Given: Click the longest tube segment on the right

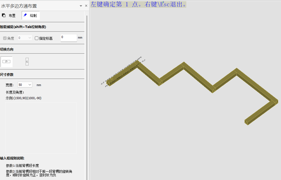Looking at the screenshot, I should click(x=256, y=86).
